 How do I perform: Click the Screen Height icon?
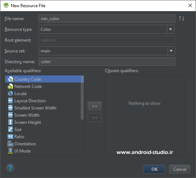pos(10,122)
